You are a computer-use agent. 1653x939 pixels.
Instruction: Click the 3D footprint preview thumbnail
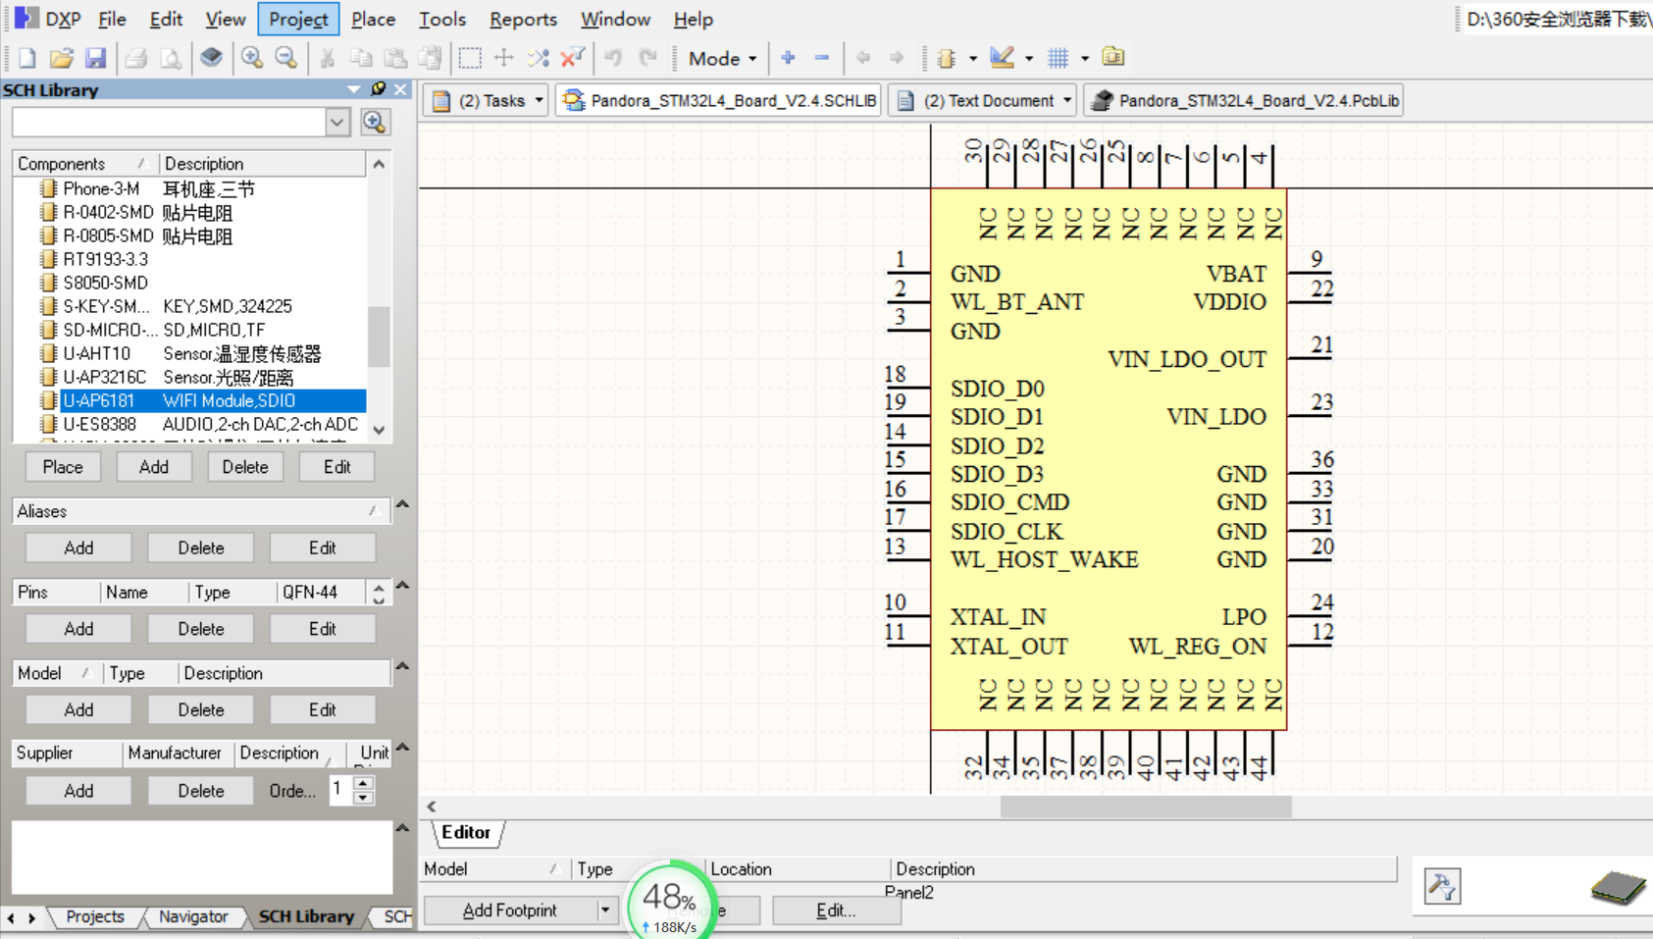click(1619, 887)
